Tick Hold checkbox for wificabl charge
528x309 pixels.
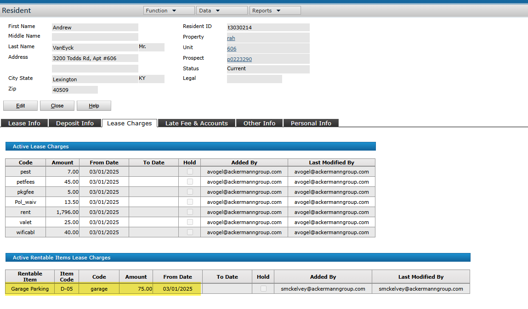click(190, 232)
